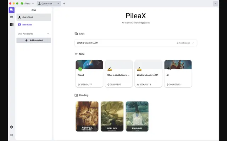Viewport: 227px width, 141px height.
Task: Click the Reading section heading text
Action: [84, 95]
